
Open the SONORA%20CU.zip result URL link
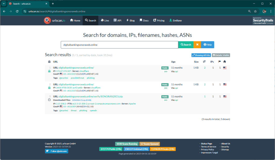pos(91,96)
